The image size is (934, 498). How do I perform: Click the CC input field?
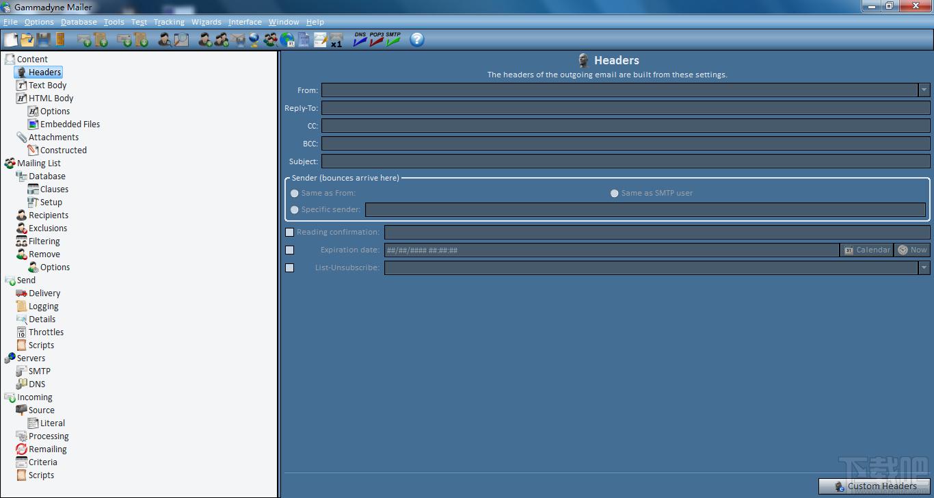point(626,126)
